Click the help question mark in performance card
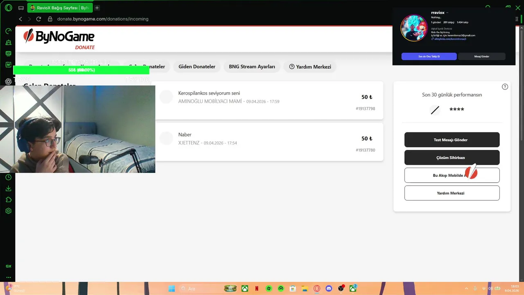This screenshot has height=295, width=524. point(505,87)
